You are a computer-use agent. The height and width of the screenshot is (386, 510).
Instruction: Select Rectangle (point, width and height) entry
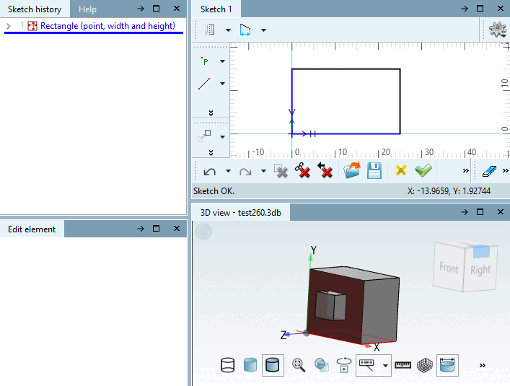(x=107, y=26)
